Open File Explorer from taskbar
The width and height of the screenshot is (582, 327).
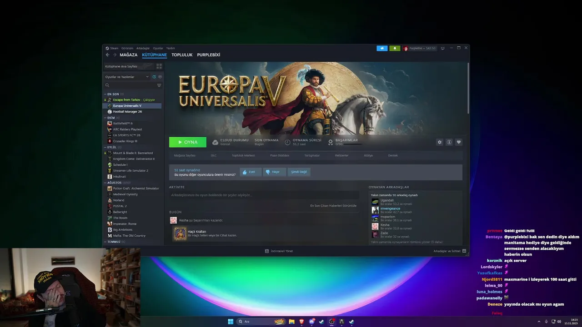point(292,322)
